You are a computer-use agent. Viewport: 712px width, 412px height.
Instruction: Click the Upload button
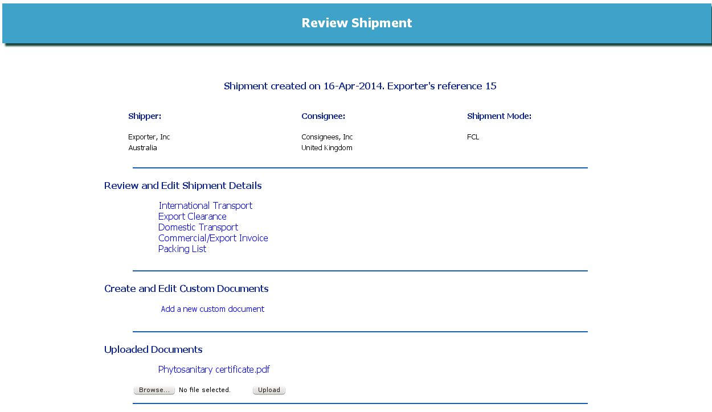pos(269,390)
